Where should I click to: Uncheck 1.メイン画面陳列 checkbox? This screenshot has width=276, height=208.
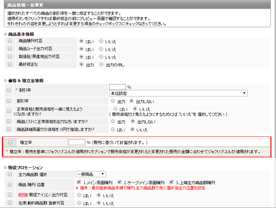[78, 182]
